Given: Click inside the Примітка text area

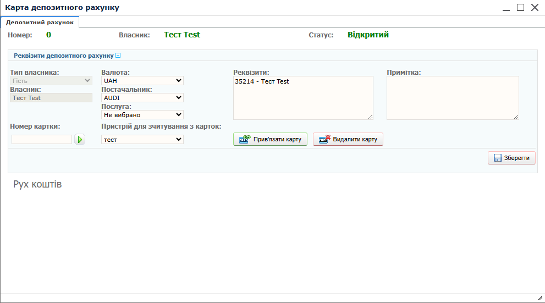Looking at the screenshot, I should [x=452, y=98].
